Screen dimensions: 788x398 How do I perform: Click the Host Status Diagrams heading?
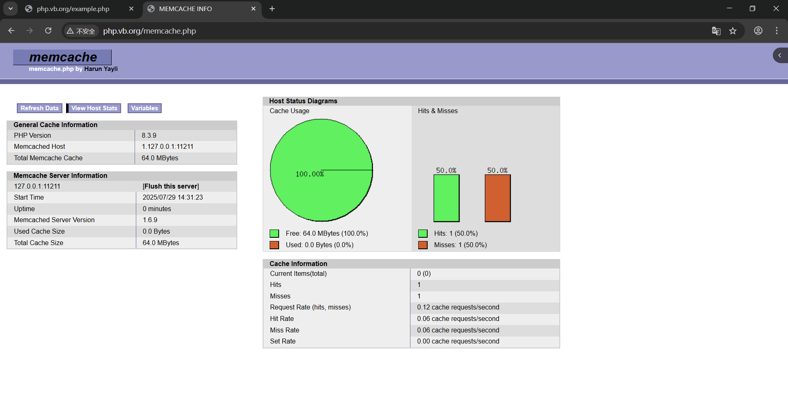[x=303, y=101]
